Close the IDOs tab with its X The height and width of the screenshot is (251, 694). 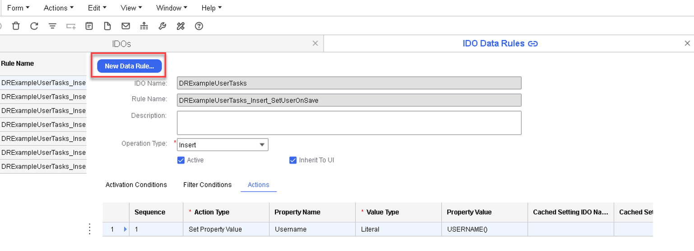click(315, 43)
